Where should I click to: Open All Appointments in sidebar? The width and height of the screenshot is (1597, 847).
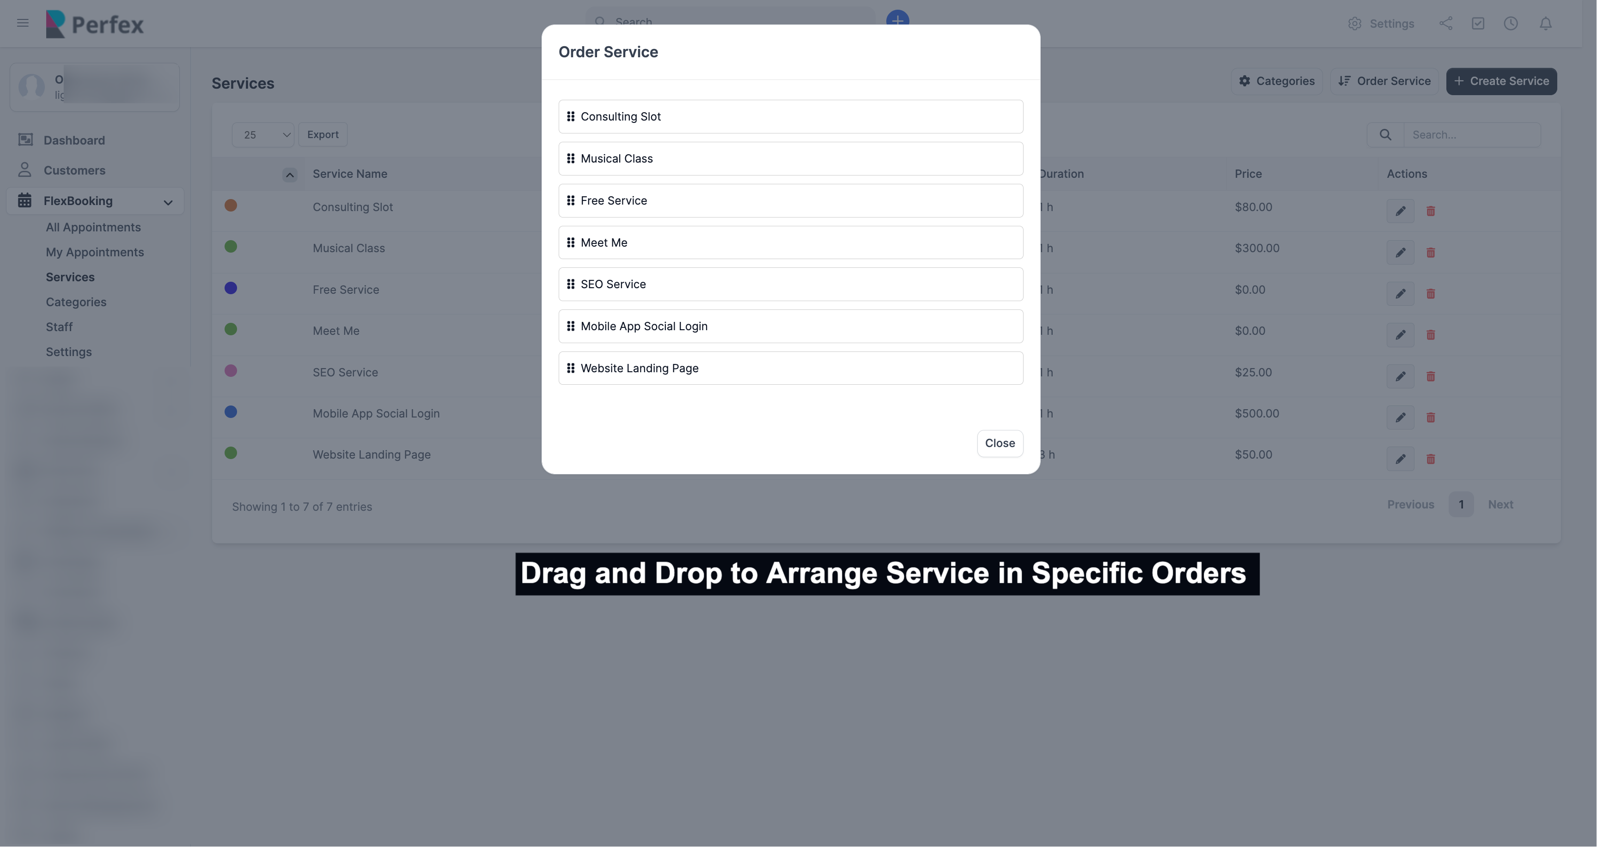click(93, 227)
